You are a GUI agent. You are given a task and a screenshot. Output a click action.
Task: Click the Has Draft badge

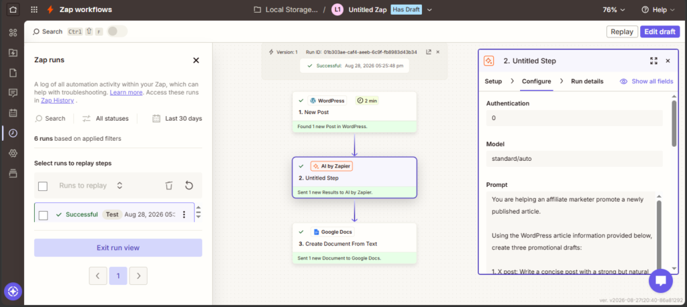(x=406, y=9)
